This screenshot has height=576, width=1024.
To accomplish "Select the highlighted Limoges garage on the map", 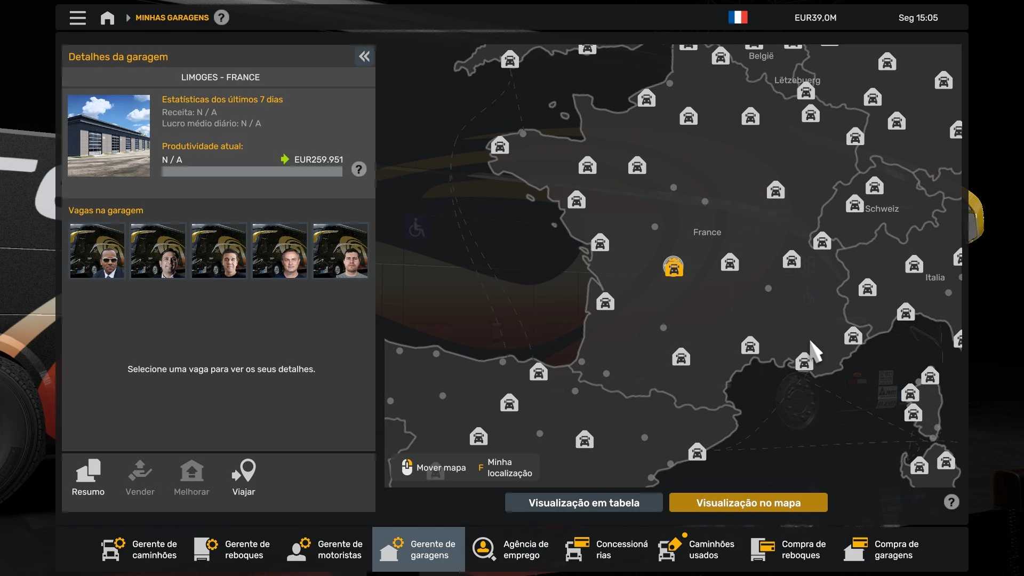I will click(x=673, y=267).
